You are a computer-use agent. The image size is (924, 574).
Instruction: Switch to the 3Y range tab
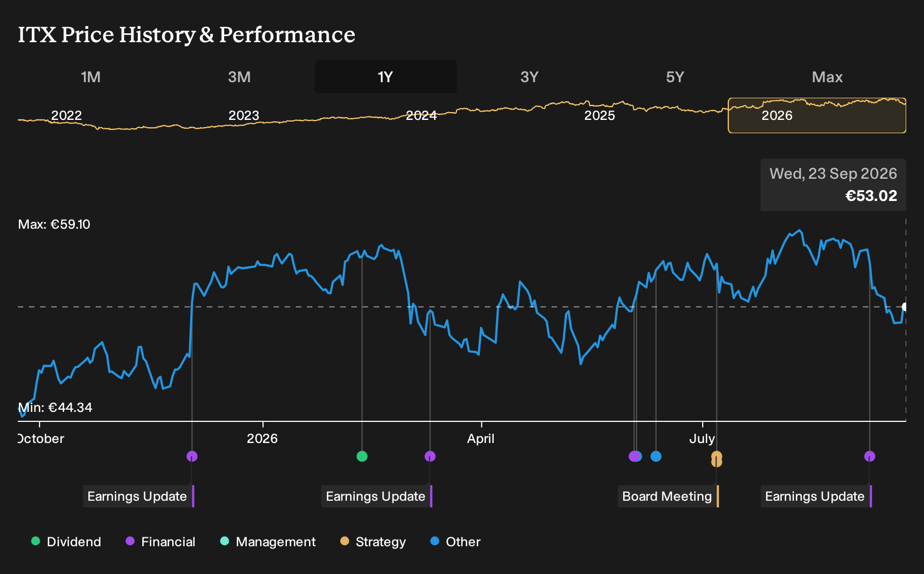point(529,77)
